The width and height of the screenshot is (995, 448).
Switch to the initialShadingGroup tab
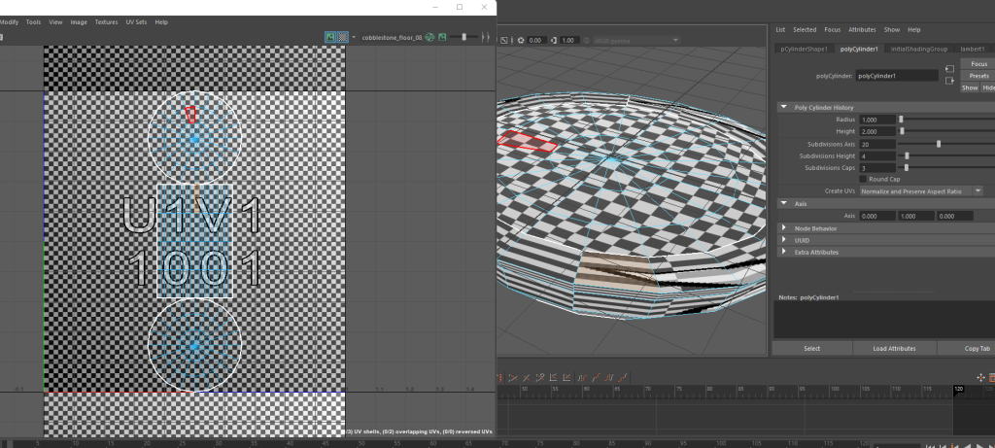pyautogui.click(x=918, y=49)
